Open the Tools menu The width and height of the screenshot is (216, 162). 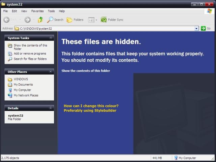(51, 11)
